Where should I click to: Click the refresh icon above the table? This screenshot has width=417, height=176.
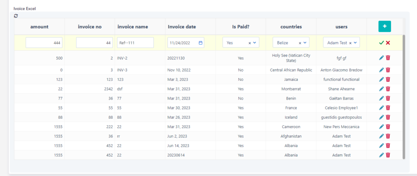16,16
